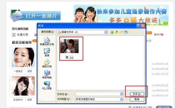This screenshot has height=108, width=175.
Task: Select 我最近的文档 in places sidebar
Action: (x=47, y=41)
